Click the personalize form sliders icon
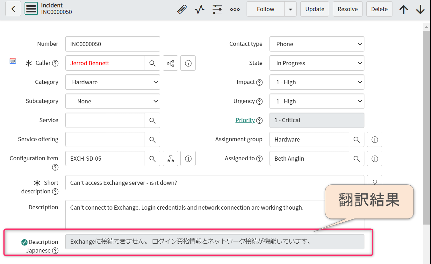 217,9
